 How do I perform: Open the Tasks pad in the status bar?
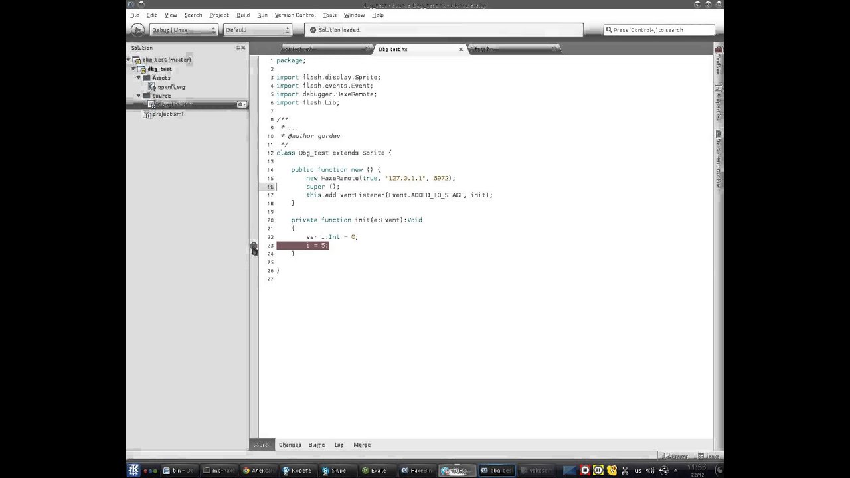(x=709, y=456)
